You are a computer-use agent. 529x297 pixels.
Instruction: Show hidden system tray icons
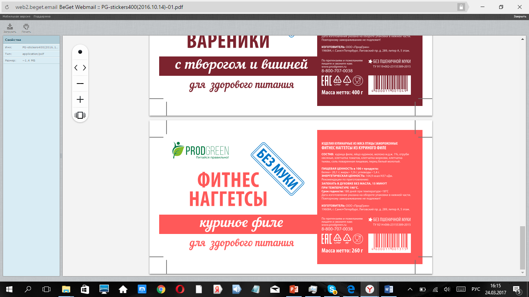[x=410, y=289]
